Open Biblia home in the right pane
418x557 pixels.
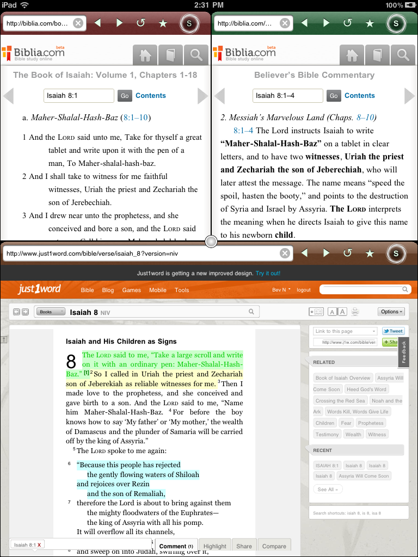point(352,55)
